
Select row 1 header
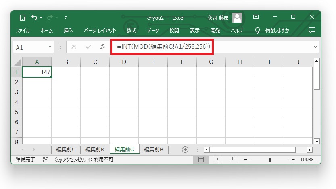[x=17, y=72]
